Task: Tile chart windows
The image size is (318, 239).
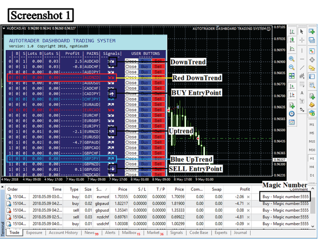Action: 292,76
